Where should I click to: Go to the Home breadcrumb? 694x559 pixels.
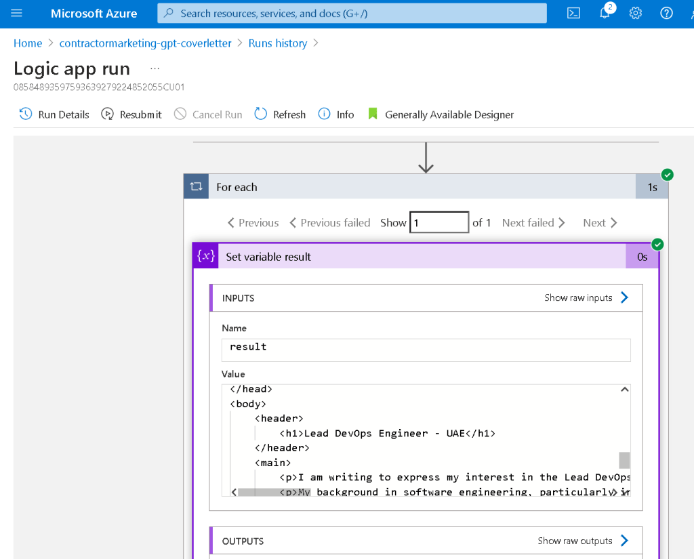coord(28,43)
